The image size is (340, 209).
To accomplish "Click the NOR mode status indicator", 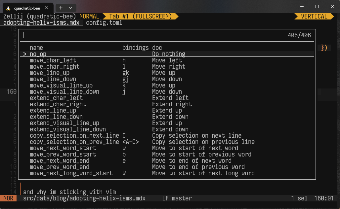I will (x=8, y=198).
